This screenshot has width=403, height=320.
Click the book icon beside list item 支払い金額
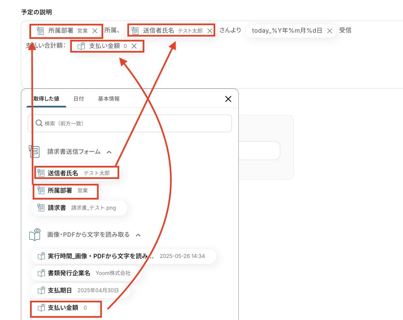point(41,308)
